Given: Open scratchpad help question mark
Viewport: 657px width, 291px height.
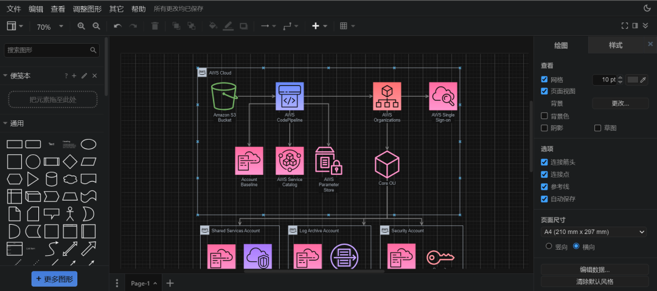Looking at the screenshot, I should [66, 76].
